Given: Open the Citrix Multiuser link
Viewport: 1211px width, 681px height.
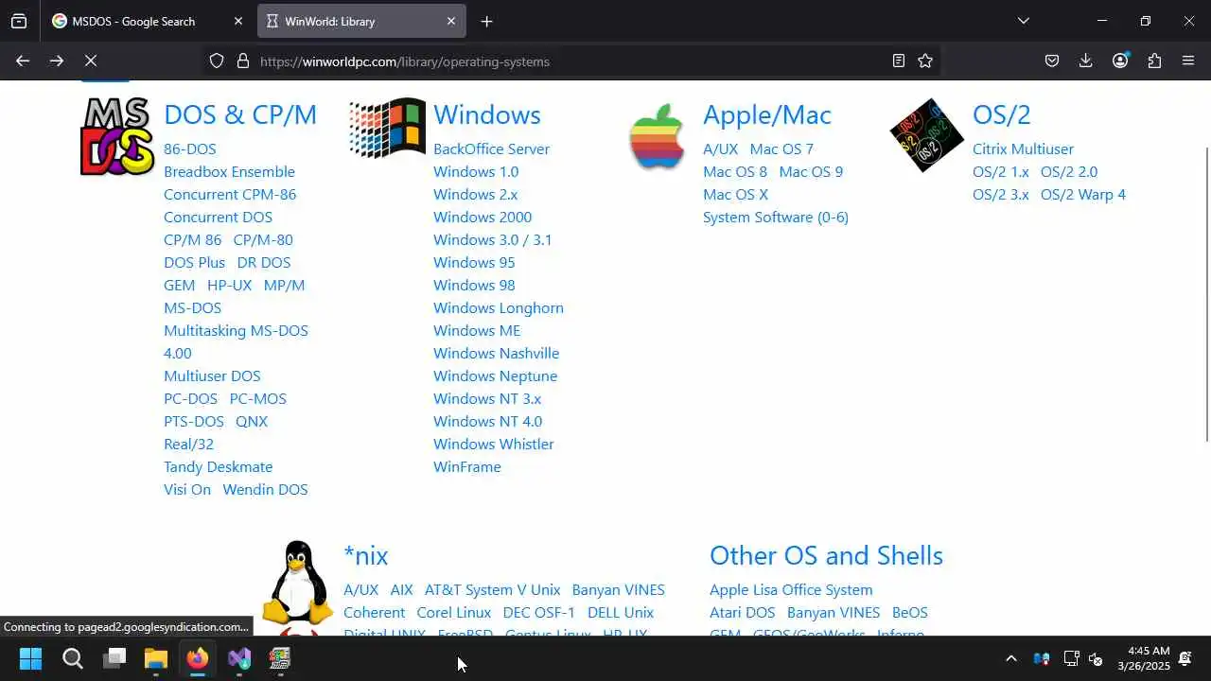Looking at the screenshot, I should [1023, 148].
